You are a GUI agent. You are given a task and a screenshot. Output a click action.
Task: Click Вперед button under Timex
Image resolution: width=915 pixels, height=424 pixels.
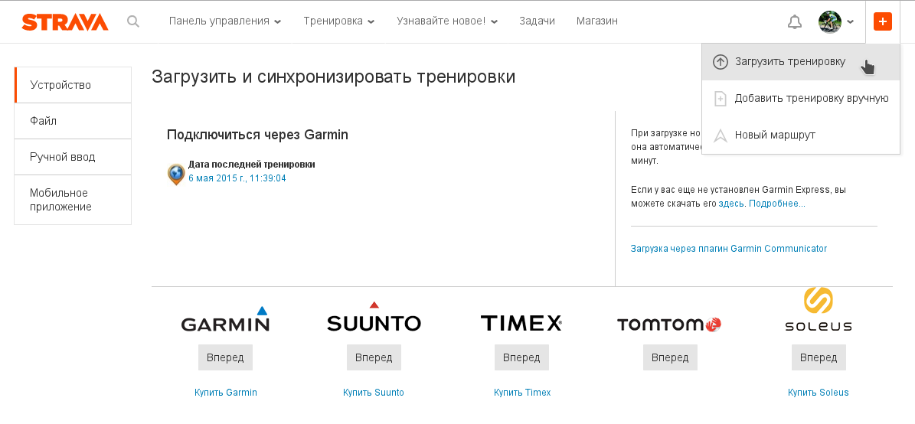[521, 357]
